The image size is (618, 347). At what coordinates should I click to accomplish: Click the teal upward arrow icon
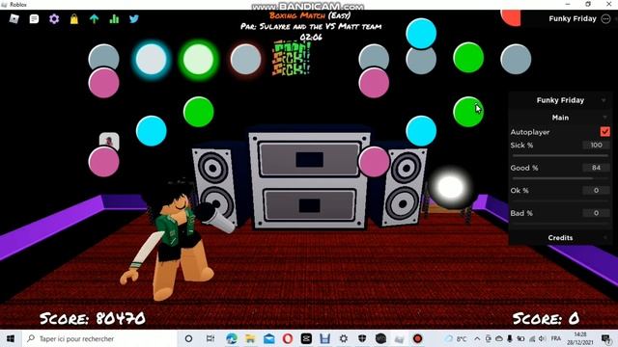coord(95,19)
